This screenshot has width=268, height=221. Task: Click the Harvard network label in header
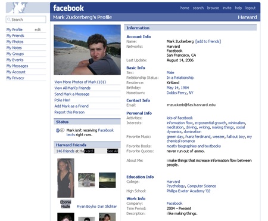(247, 17)
